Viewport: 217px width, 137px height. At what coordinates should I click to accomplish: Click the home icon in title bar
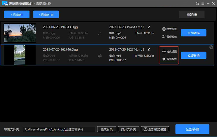click(197, 3)
